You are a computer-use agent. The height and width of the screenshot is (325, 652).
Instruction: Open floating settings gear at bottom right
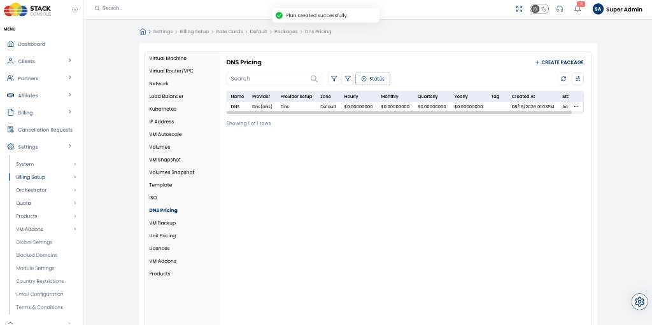click(639, 301)
